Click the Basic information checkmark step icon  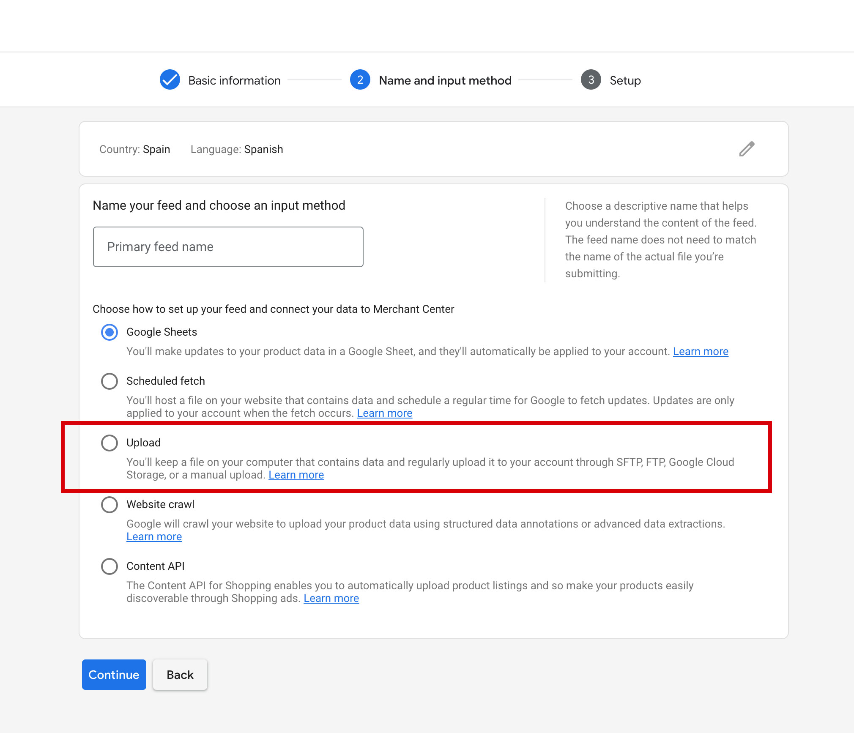(x=170, y=80)
